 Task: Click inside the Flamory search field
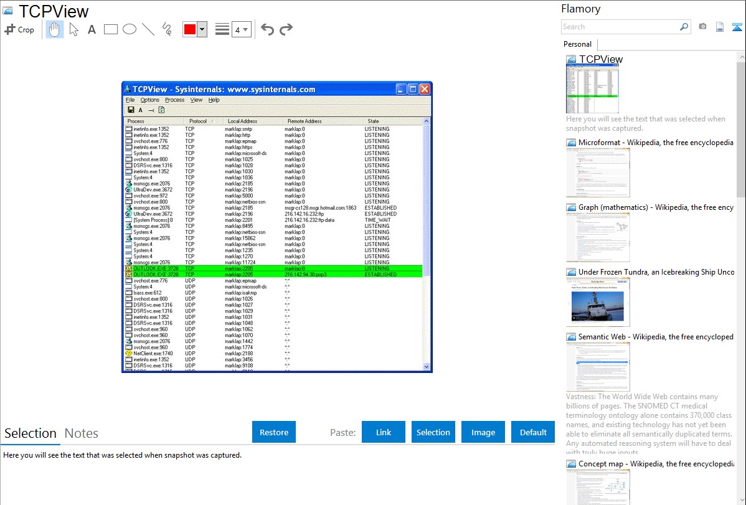(620, 27)
